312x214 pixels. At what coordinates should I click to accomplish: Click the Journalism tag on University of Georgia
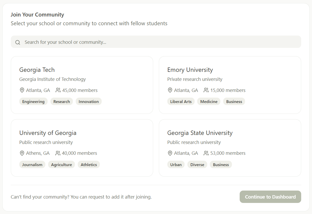(32, 165)
